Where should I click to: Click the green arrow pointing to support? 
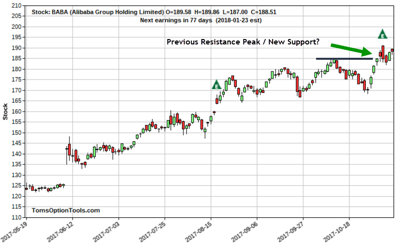click(x=351, y=49)
